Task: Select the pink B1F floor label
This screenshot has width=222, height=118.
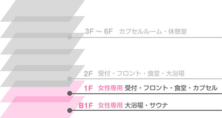Action: (x=86, y=105)
